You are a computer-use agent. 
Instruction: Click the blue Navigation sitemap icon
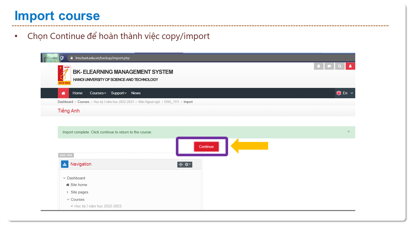(x=65, y=164)
